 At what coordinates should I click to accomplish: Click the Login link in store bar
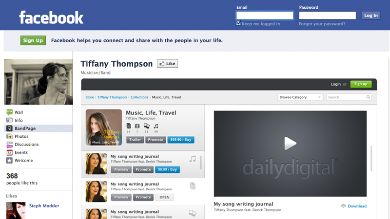pyautogui.click(x=336, y=84)
